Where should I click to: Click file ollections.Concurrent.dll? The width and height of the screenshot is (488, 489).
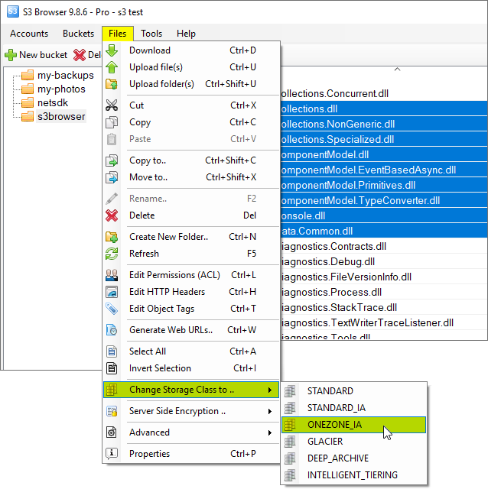tap(335, 93)
